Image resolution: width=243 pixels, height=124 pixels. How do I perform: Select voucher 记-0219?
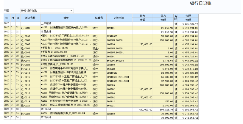30,101
